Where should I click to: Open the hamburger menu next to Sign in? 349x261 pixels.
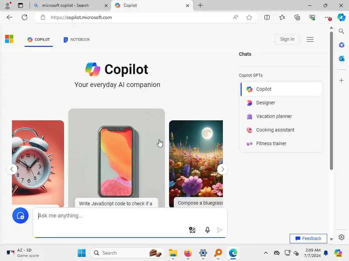tap(310, 39)
